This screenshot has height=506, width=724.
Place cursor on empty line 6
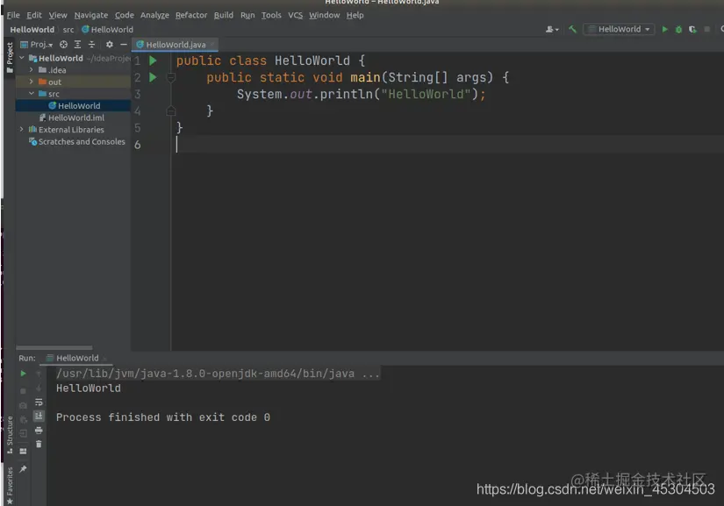click(448, 145)
